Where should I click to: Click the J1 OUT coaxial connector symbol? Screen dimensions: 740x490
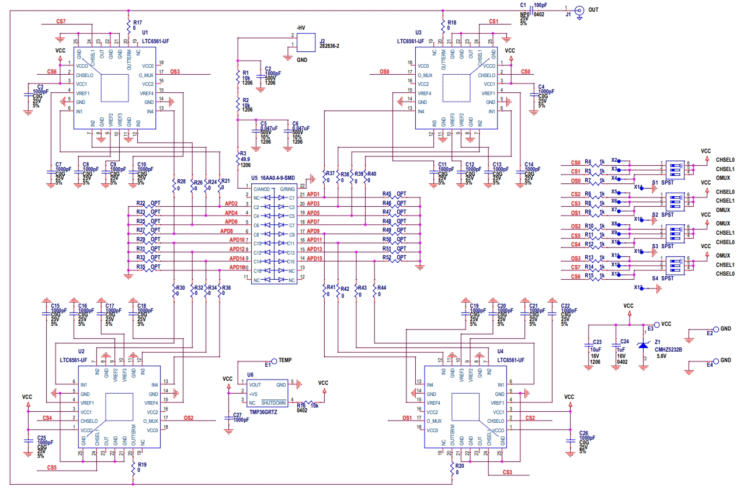click(579, 10)
